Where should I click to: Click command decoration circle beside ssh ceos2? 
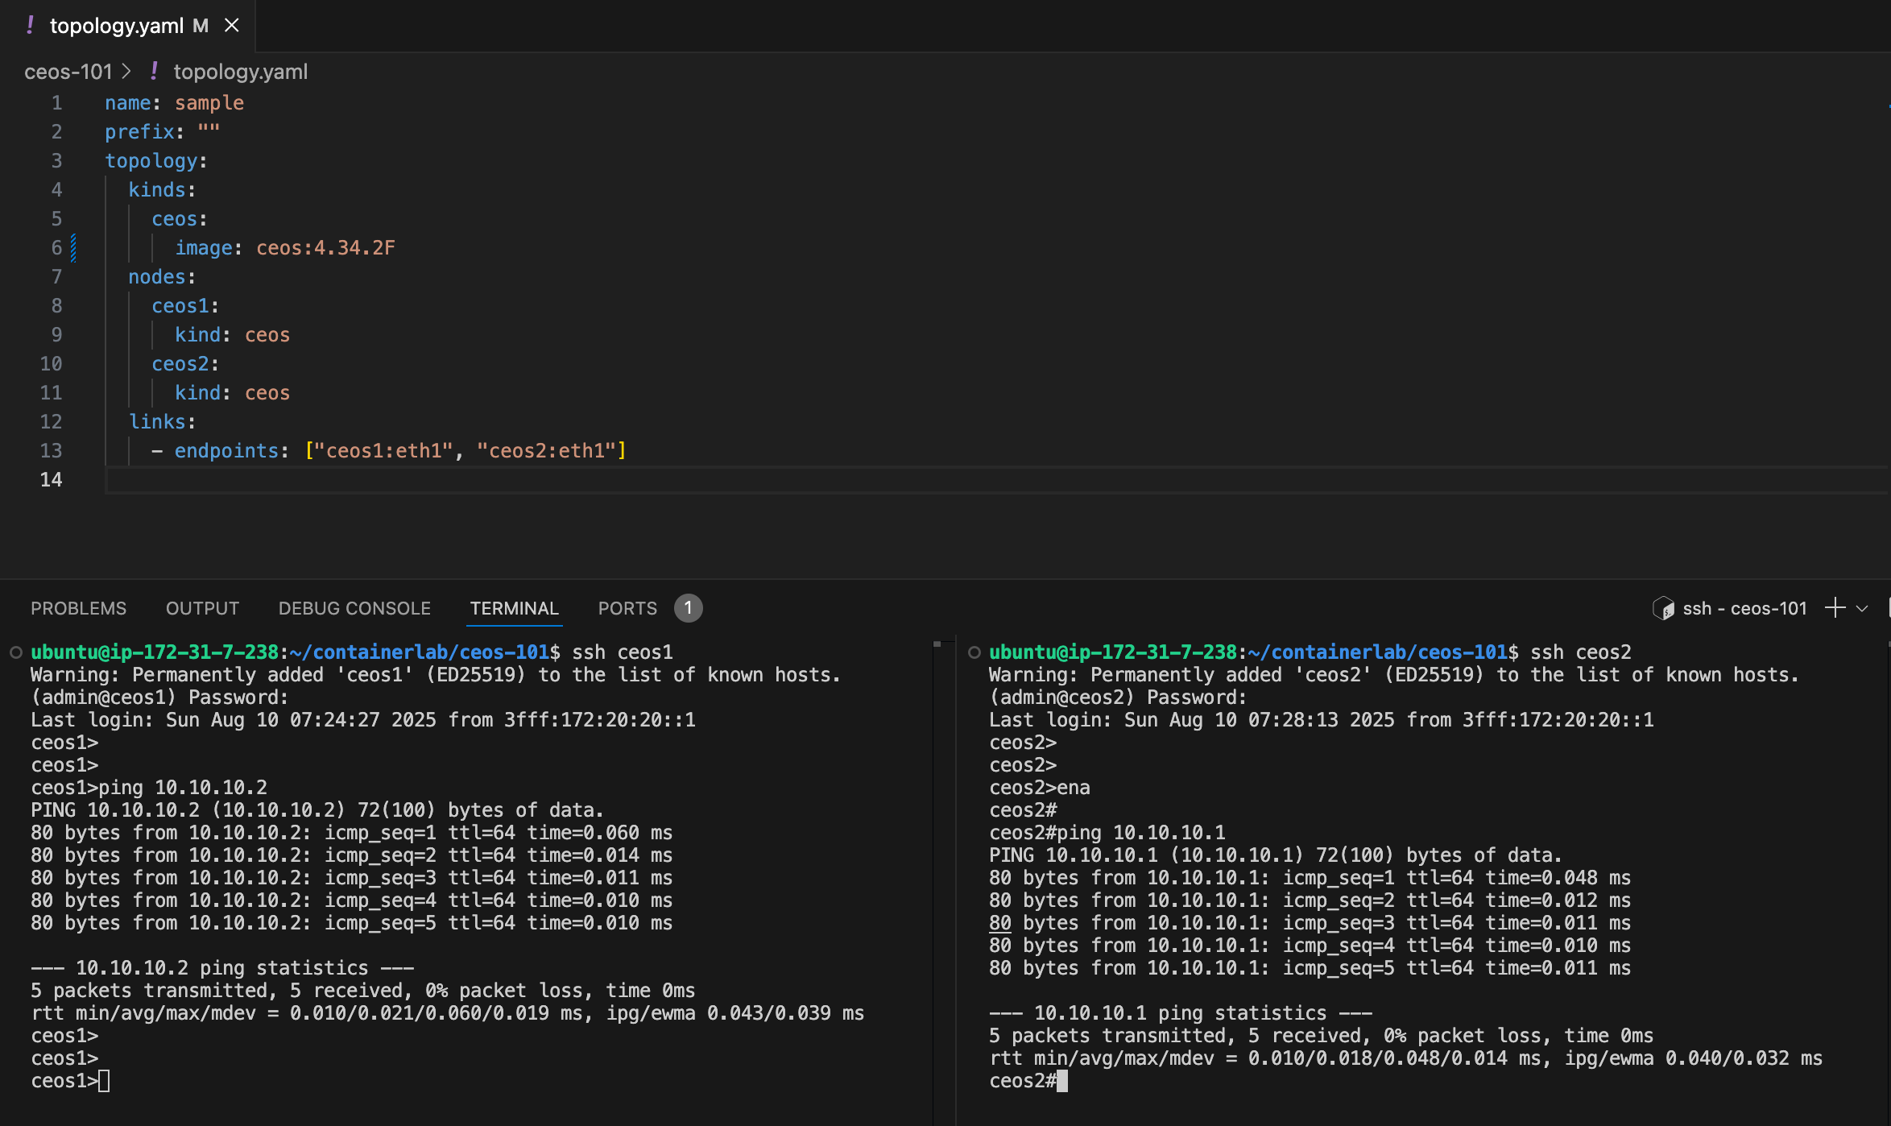tap(974, 652)
